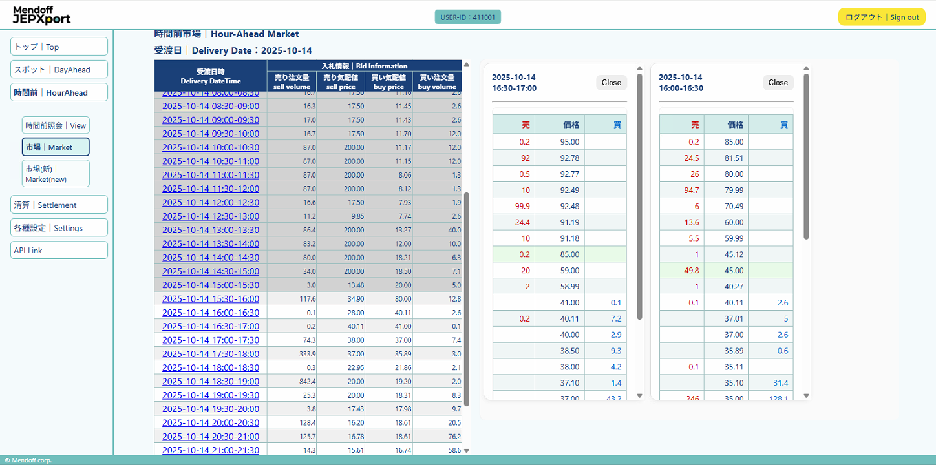The height and width of the screenshot is (465, 936).
Task: Click scroll-down arrow of the delivery table
Action: 467,451
